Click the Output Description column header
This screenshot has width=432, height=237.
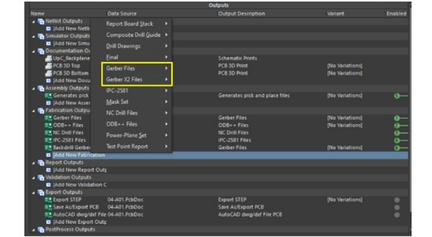coord(241,14)
